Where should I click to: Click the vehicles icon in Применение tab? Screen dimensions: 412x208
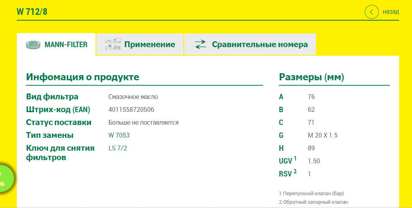[x=113, y=44]
